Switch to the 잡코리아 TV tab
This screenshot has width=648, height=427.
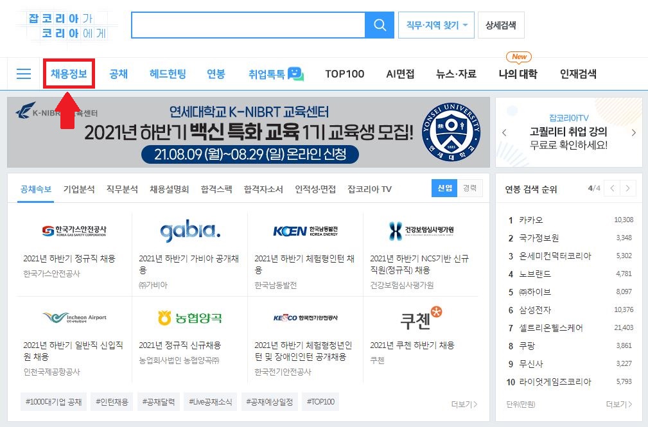click(x=369, y=189)
